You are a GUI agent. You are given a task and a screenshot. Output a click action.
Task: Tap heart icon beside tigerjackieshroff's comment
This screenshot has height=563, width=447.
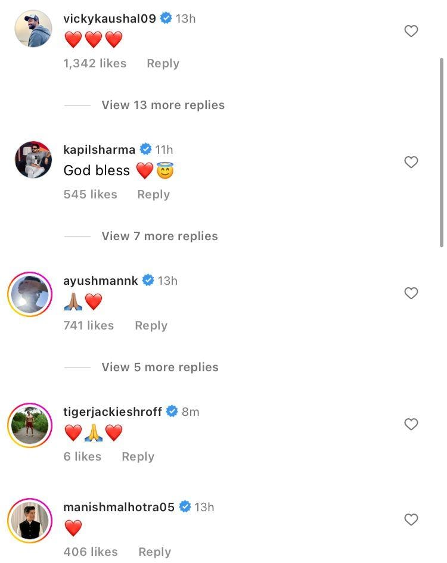pyautogui.click(x=411, y=424)
